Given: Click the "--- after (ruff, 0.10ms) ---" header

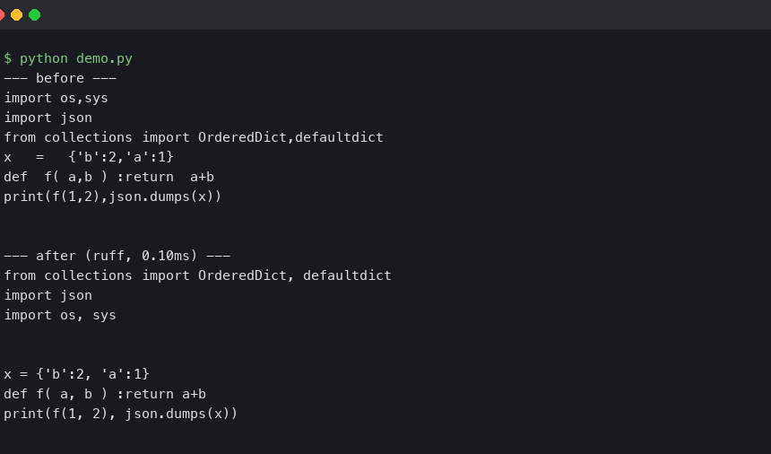Looking at the screenshot, I should tap(117, 256).
